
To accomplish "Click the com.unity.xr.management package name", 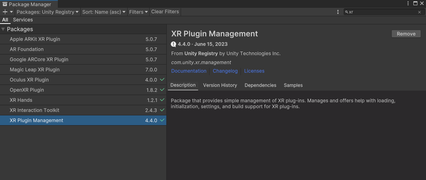I will coord(201,63).
